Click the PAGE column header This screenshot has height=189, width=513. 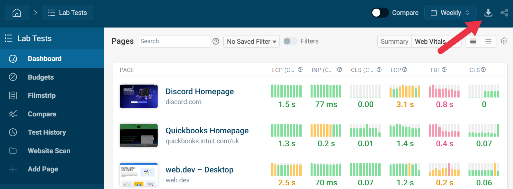[127, 70]
